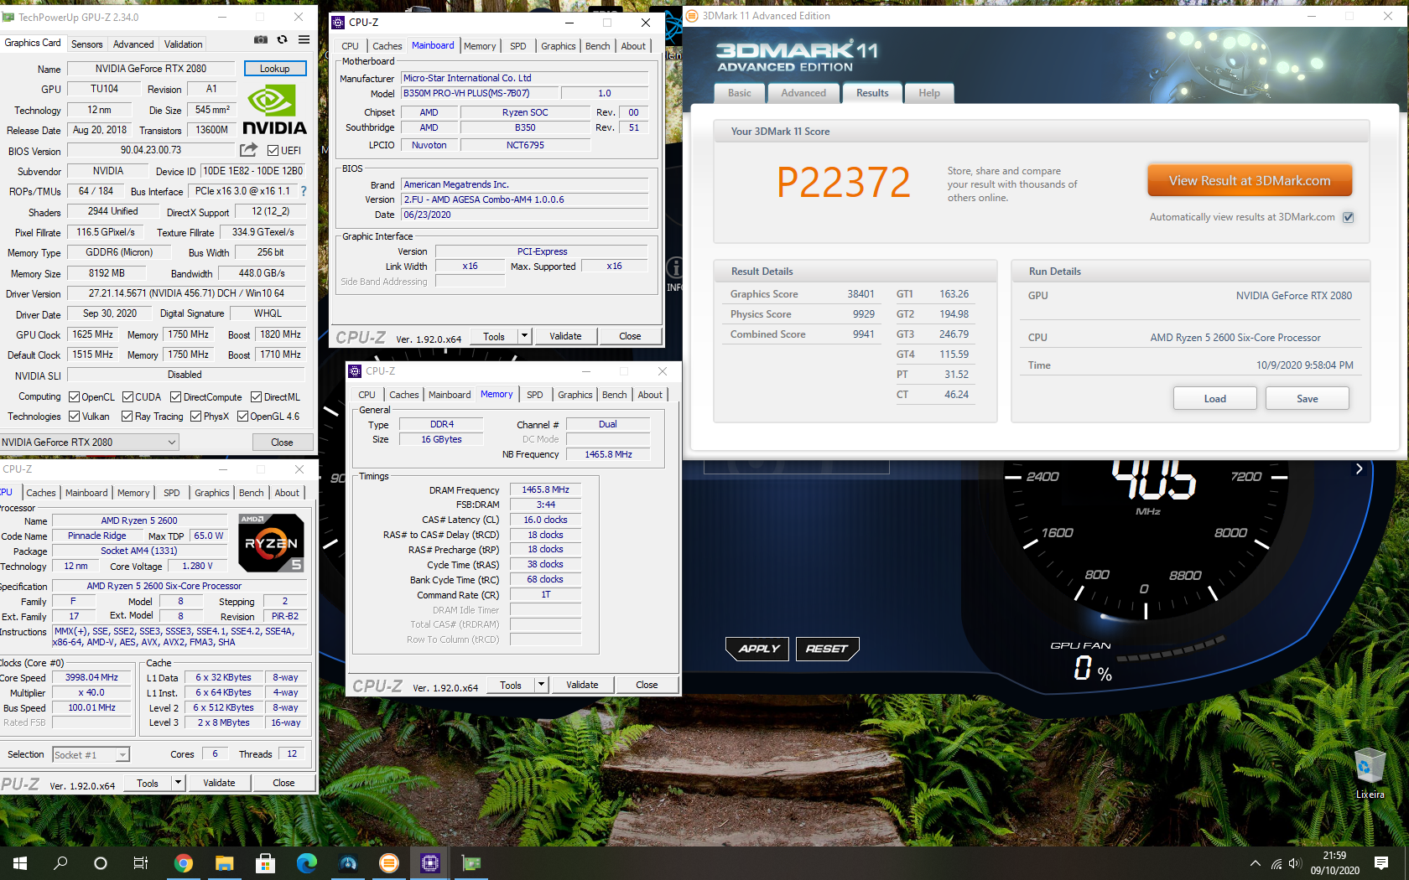Image resolution: width=1409 pixels, height=880 pixels.
Task: Click the GPU Name field showing RTX 2080
Action: pos(150,69)
